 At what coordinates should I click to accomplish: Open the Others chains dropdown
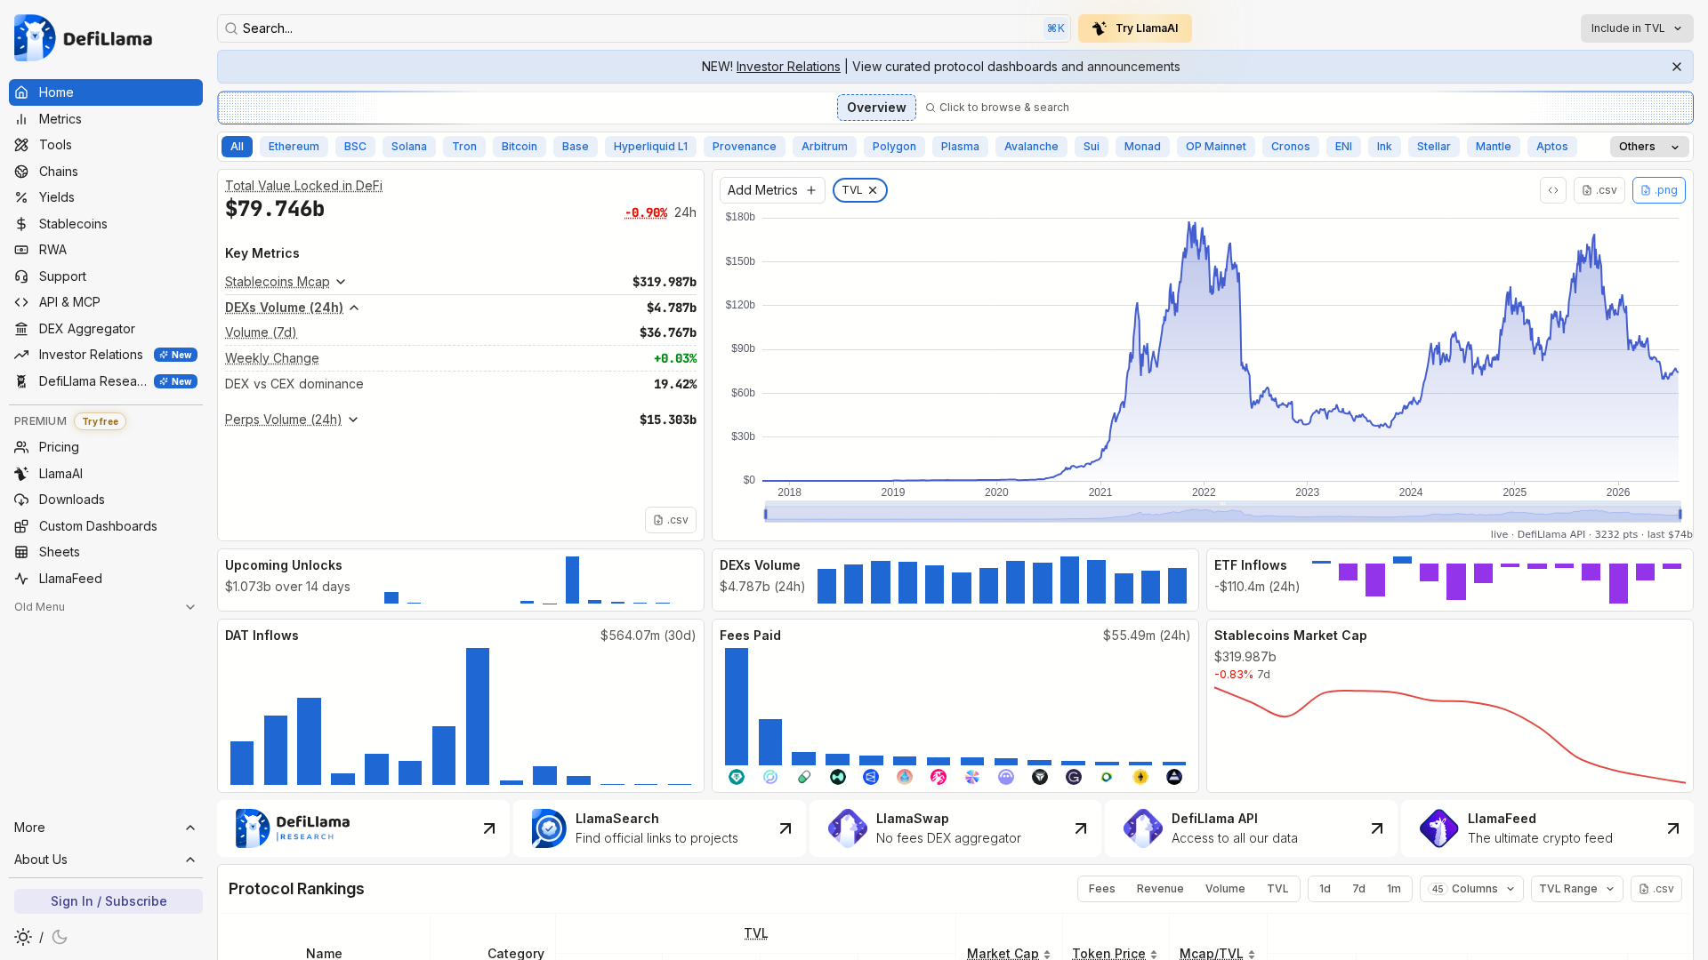1649,147
